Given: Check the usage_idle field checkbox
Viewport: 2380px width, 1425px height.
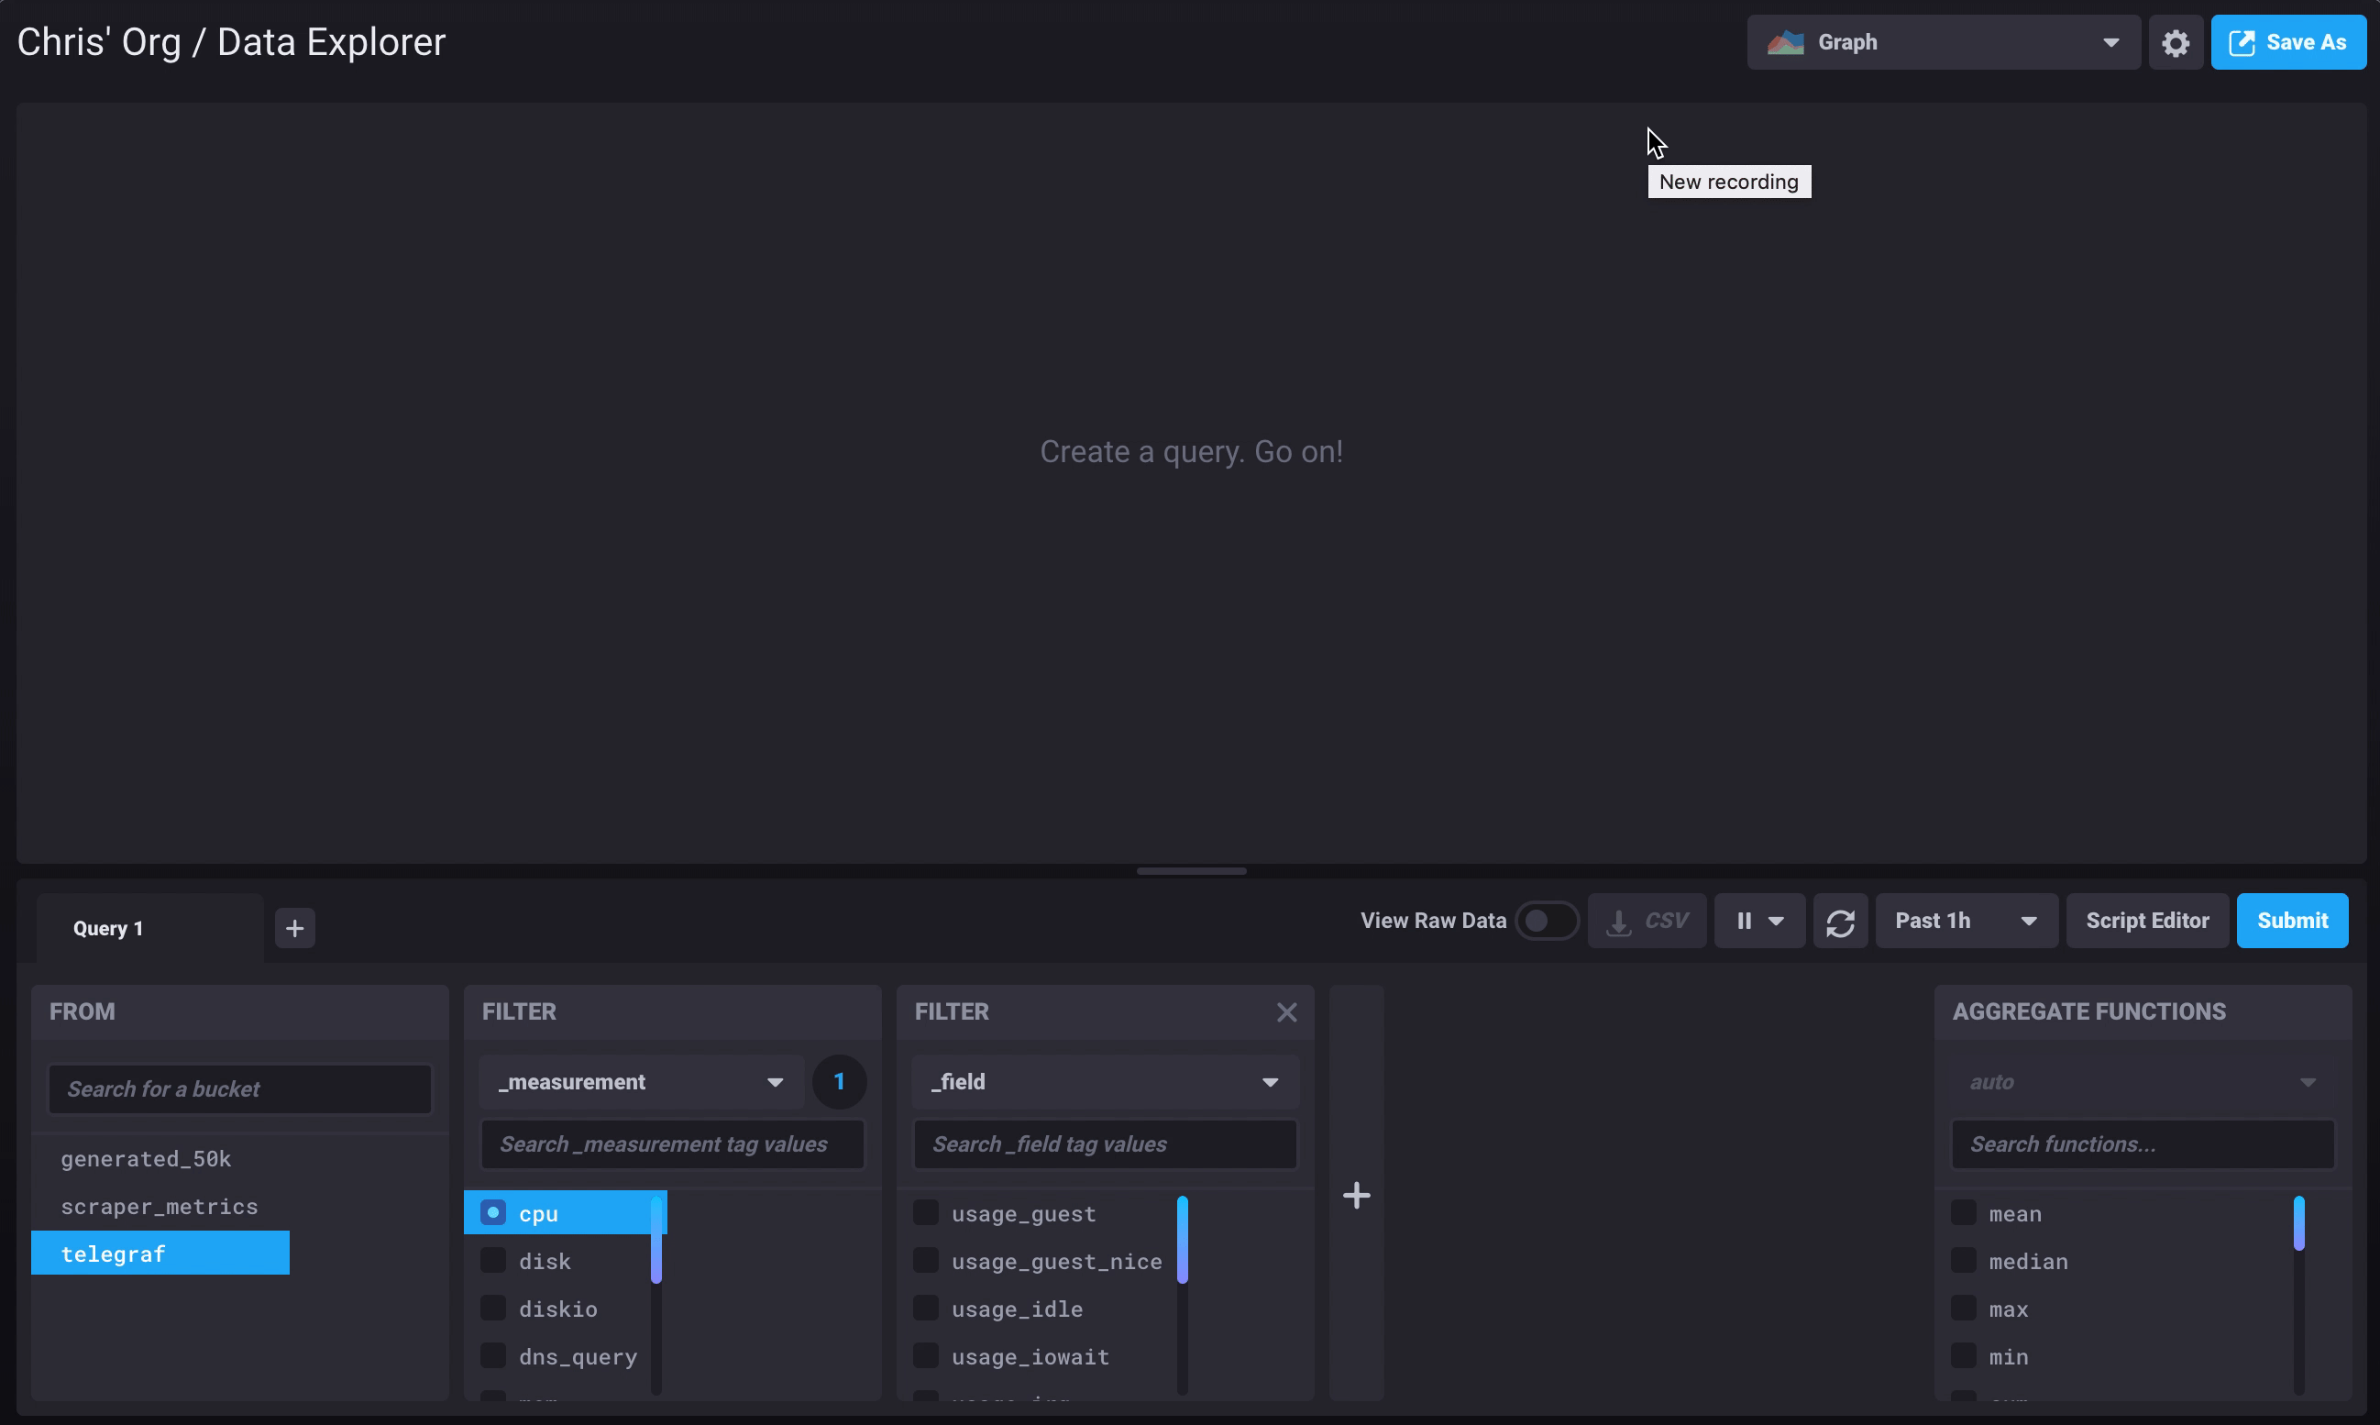Looking at the screenshot, I should tap(925, 1308).
